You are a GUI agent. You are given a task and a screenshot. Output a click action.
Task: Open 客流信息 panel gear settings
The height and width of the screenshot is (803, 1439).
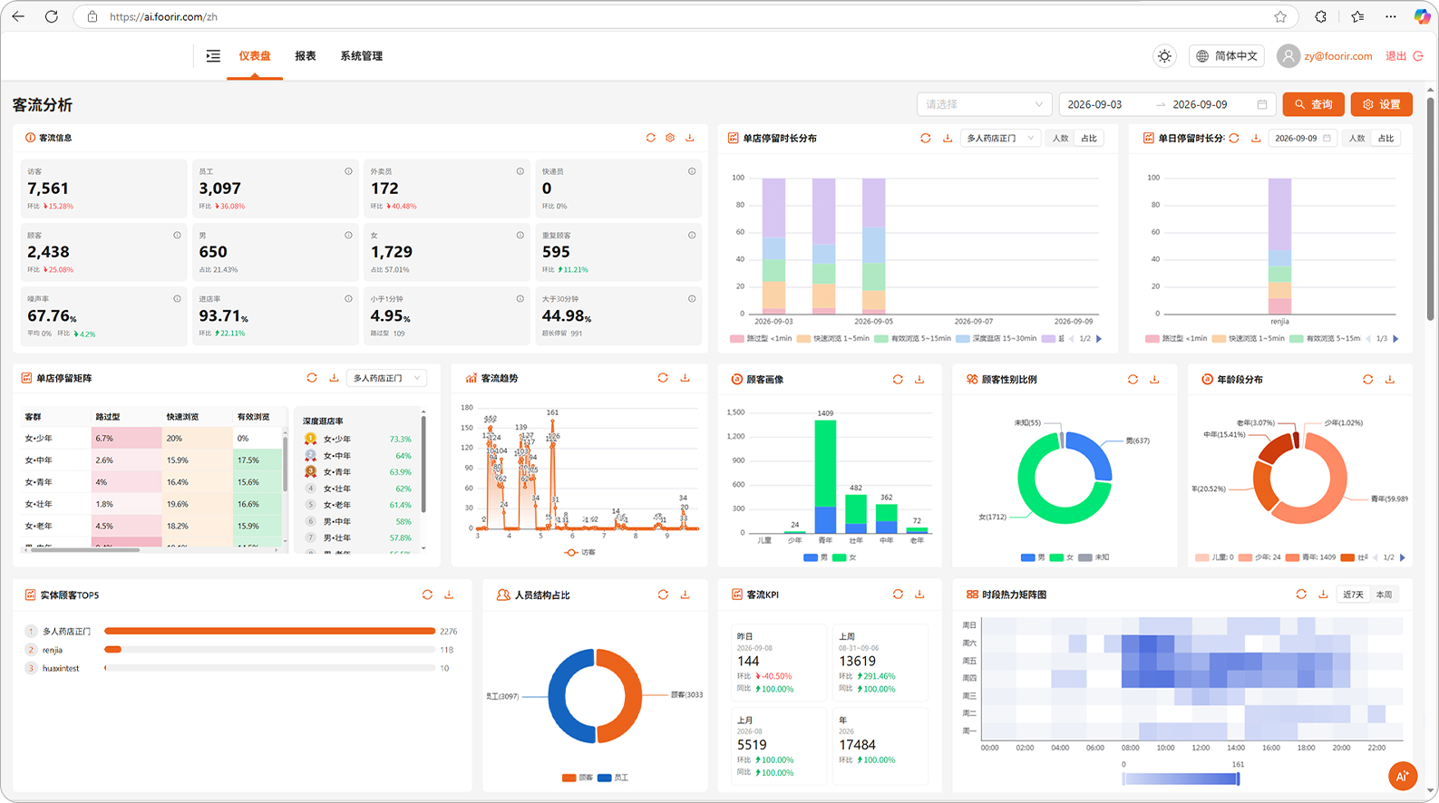click(670, 138)
